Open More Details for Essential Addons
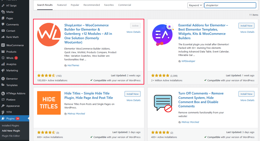Image resolution: width=260 pixels, height=141 pixels. pyautogui.click(x=248, y=32)
